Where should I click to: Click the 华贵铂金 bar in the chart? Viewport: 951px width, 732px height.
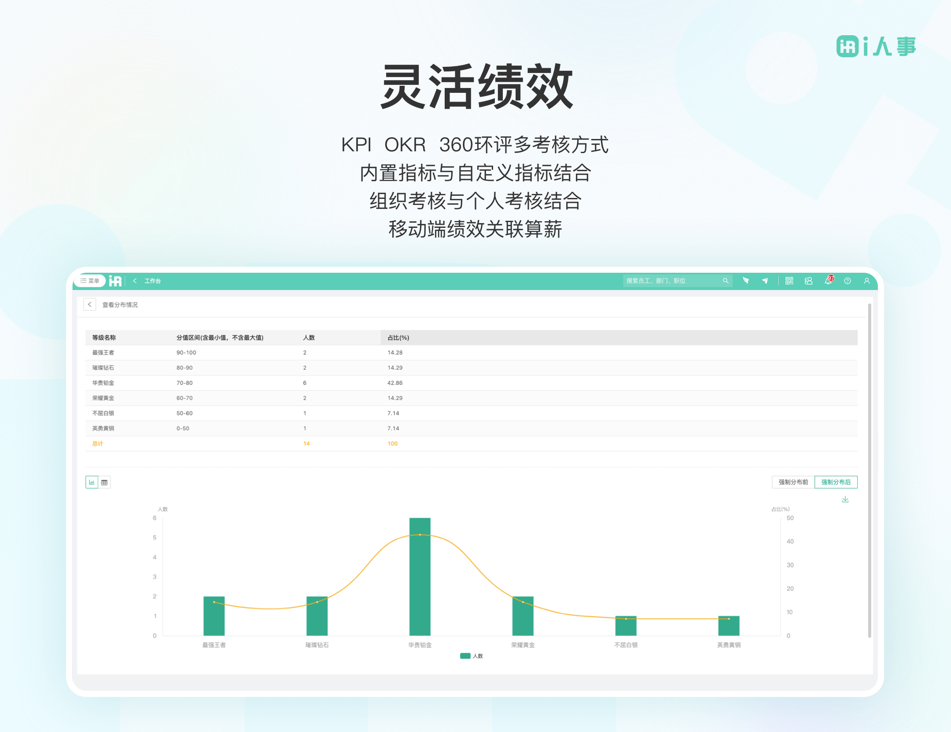click(x=420, y=576)
